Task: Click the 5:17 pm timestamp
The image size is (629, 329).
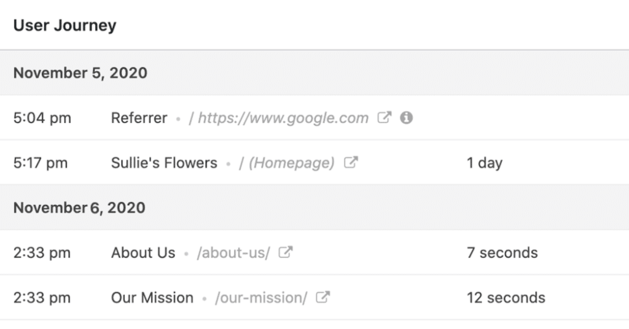Action: click(x=41, y=163)
